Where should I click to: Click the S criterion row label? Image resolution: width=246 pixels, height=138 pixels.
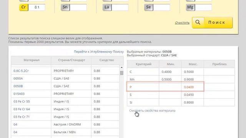point(131,95)
